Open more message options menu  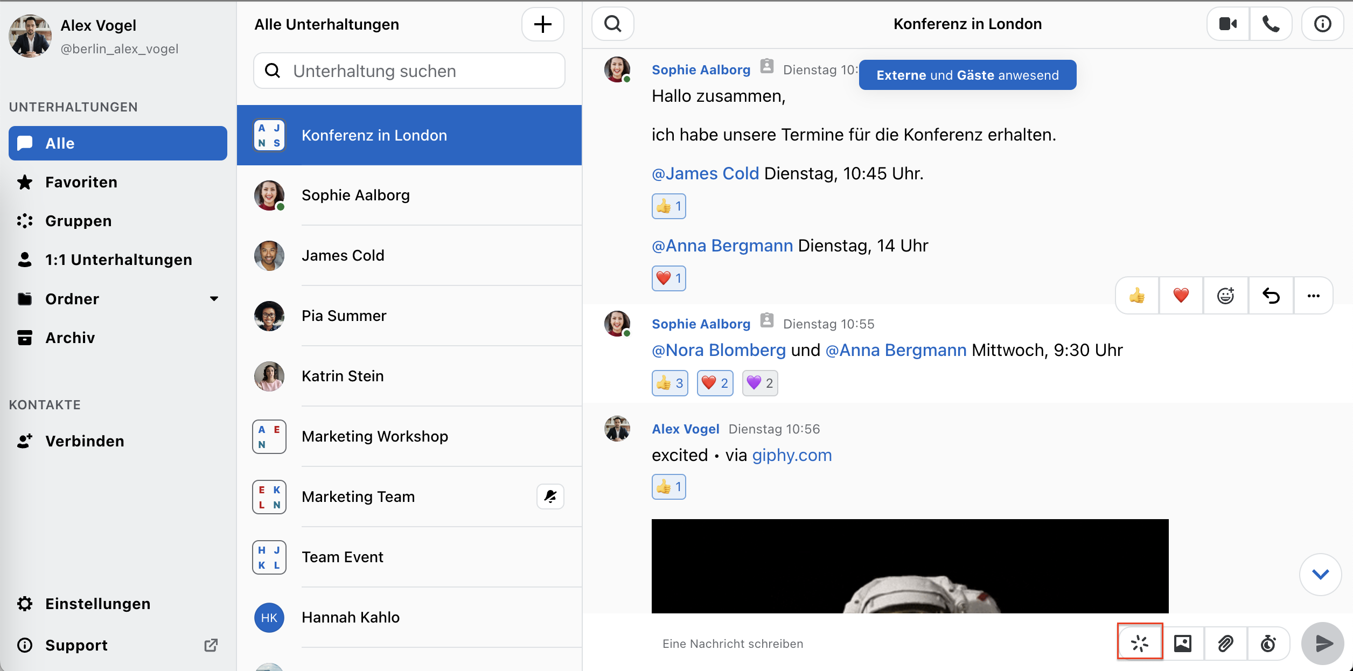tap(1314, 296)
